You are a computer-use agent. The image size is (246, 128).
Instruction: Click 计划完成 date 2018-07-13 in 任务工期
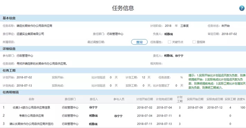pyautogui.click(x=24, y=86)
